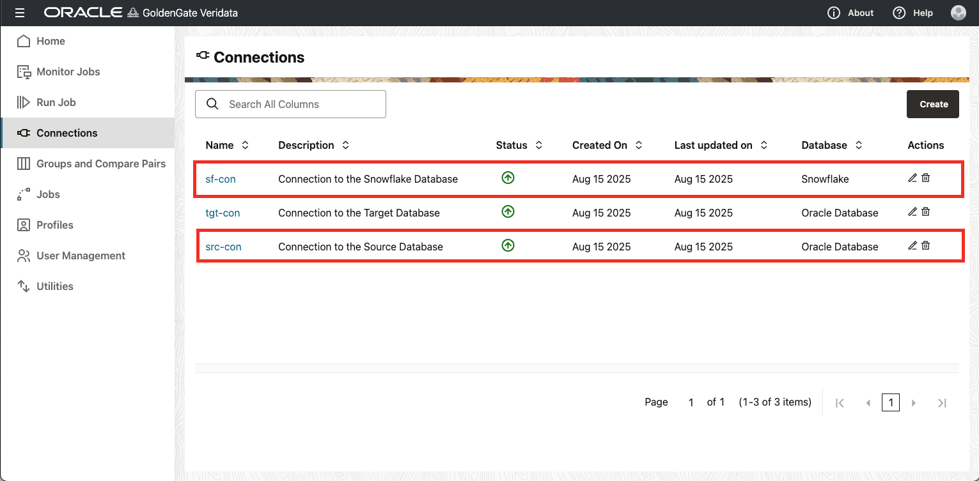
Task: Click the Home house icon
Action: tap(24, 41)
